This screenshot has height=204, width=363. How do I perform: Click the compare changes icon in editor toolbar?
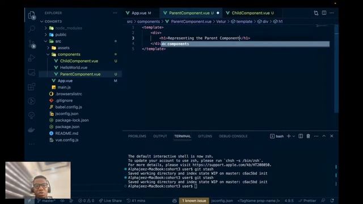[x=316, y=13]
